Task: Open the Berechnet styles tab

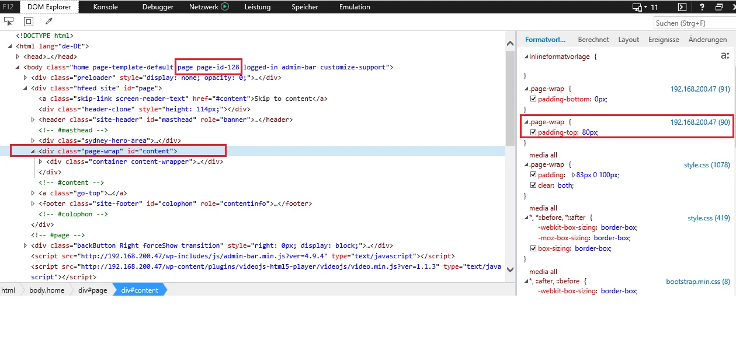Action: (x=593, y=40)
